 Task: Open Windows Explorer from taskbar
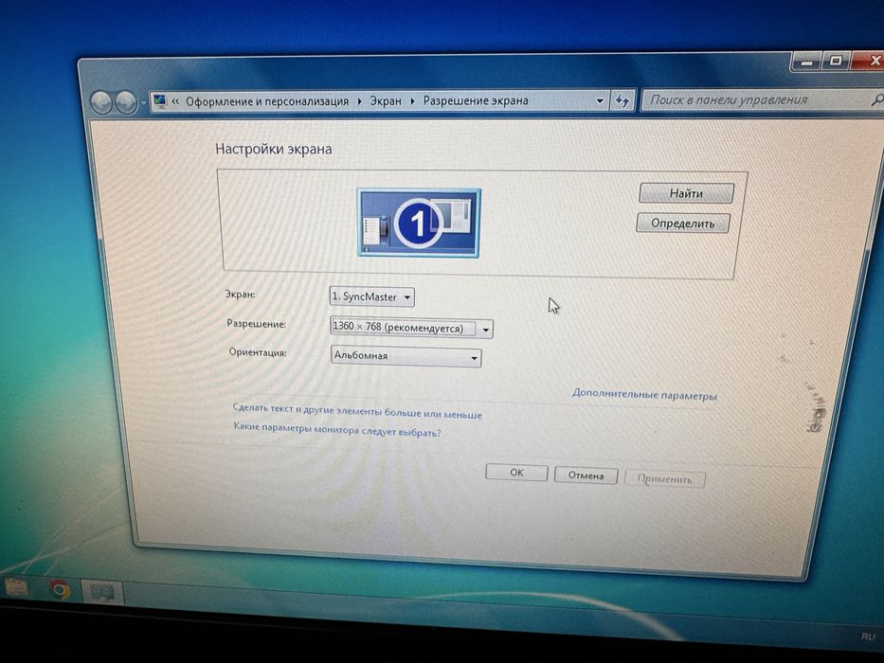point(16,588)
